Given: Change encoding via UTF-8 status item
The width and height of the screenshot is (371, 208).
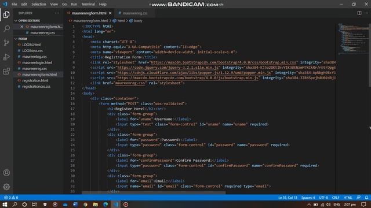Looking at the screenshot, I should pos(323,198).
